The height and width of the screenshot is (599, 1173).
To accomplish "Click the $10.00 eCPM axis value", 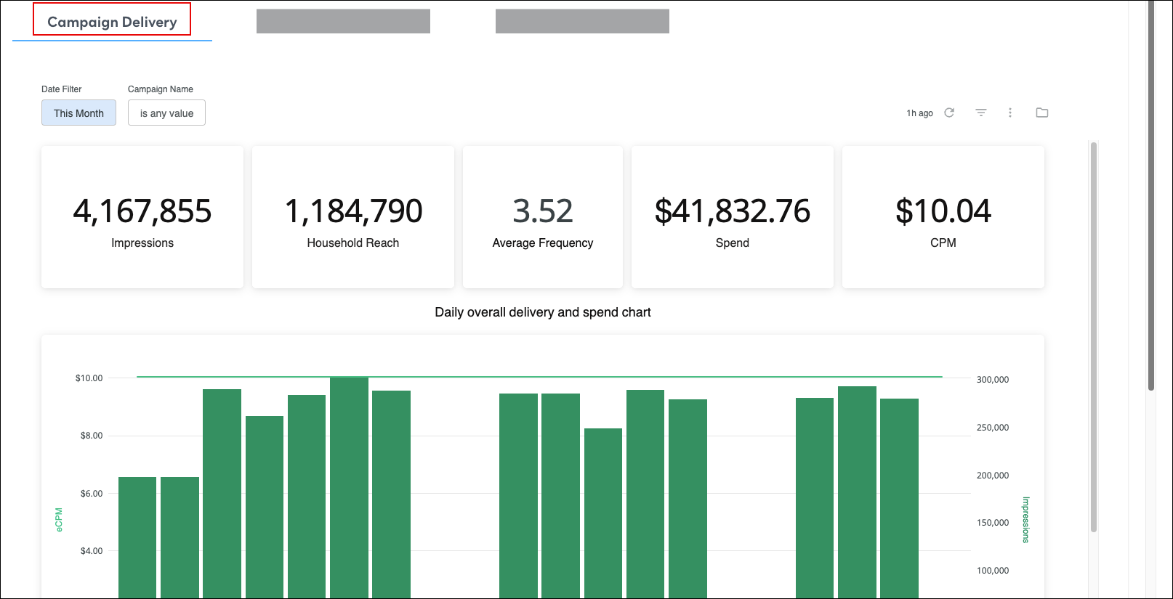I will (89, 378).
